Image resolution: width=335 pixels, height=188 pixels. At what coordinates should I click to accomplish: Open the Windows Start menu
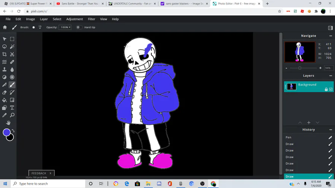tap(5, 184)
